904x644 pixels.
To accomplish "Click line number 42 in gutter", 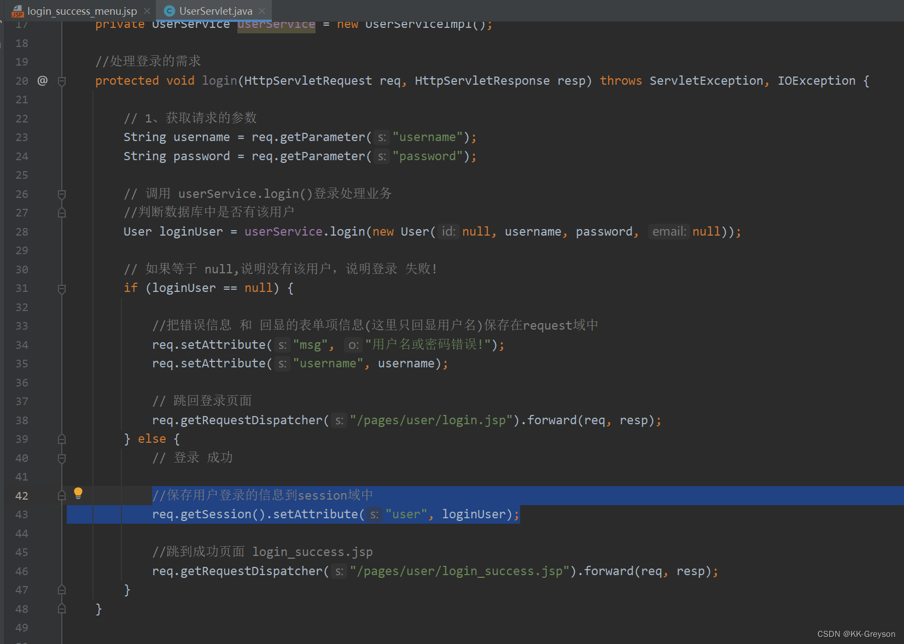I will pyautogui.click(x=22, y=496).
